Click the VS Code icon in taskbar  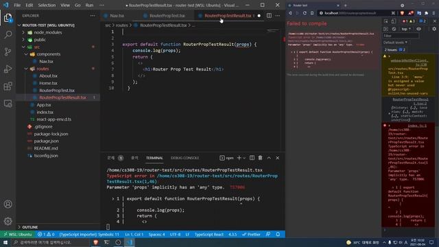pos(129,242)
